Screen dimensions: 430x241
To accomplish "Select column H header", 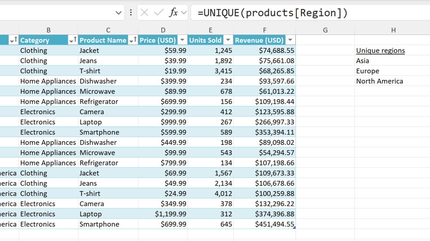I will (x=393, y=30).
